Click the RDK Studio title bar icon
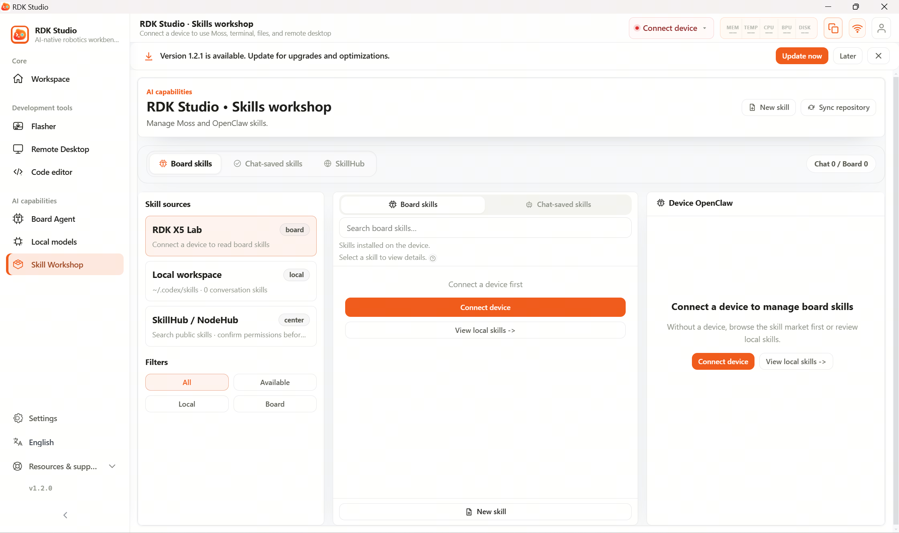The image size is (899, 533). 6,7
